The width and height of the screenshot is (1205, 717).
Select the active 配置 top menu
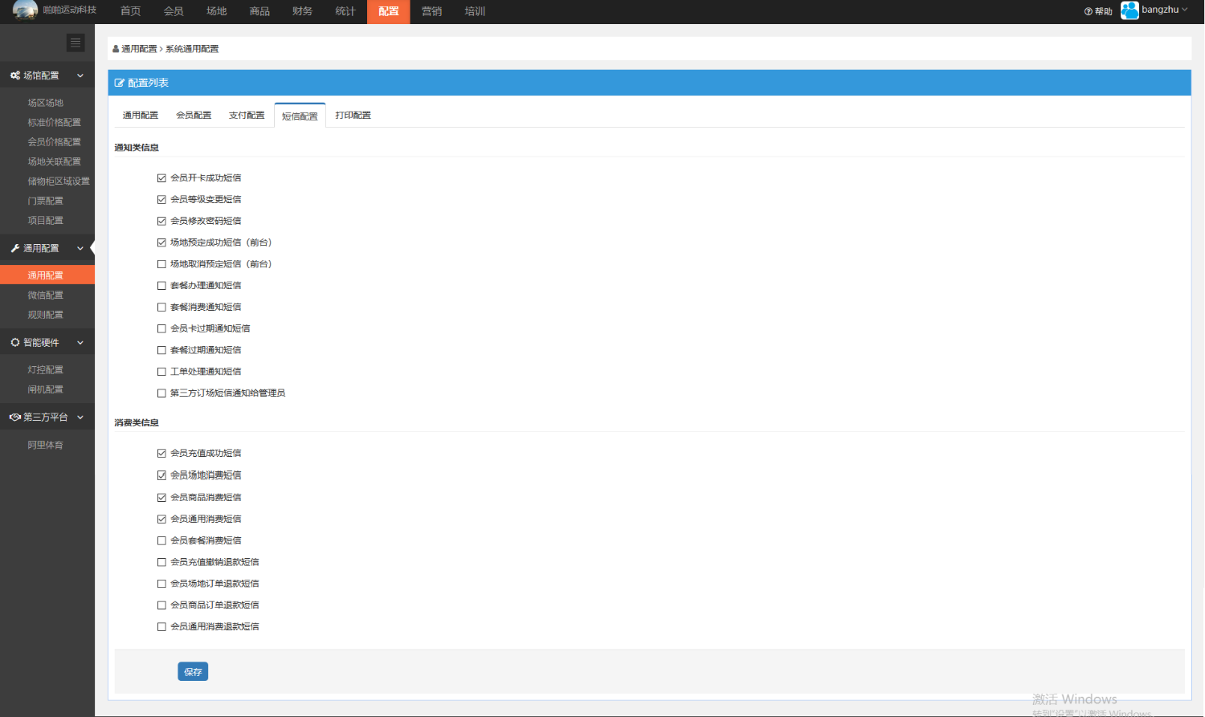tap(389, 11)
